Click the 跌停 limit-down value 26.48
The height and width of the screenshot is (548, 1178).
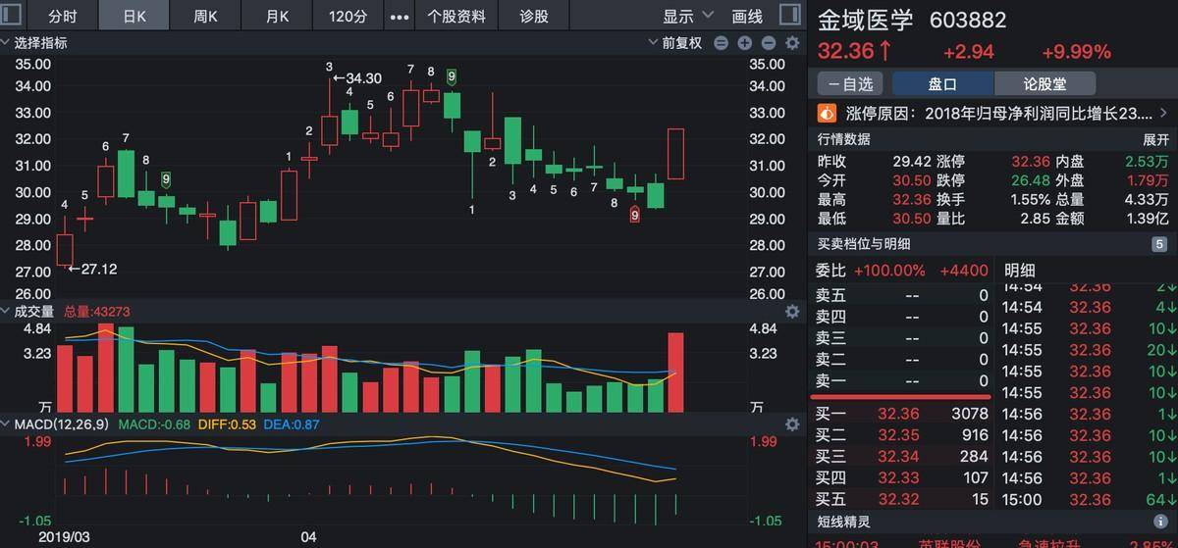click(x=1031, y=180)
